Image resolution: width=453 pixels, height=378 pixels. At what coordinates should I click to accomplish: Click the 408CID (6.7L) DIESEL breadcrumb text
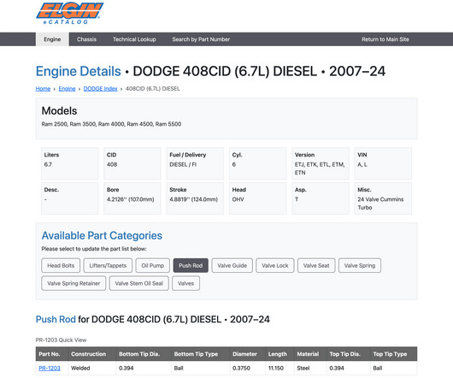[152, 89]
